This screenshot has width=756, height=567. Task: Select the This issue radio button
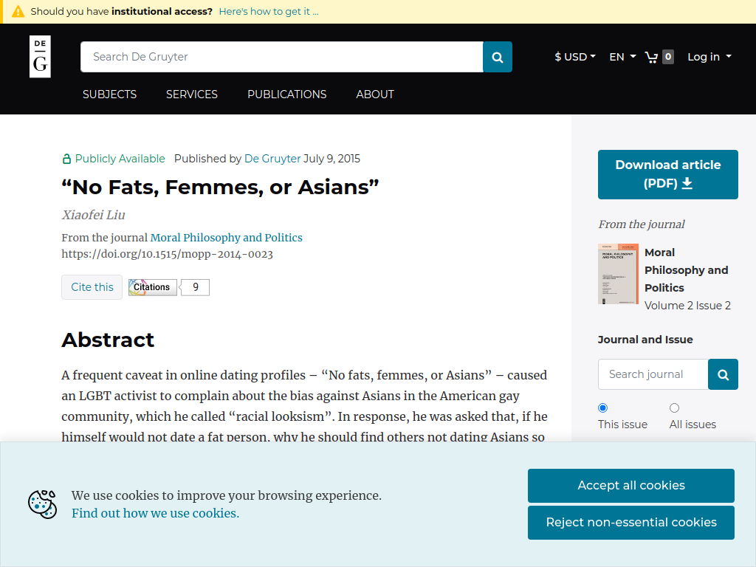pyautogui.click(x=602, y=408)
